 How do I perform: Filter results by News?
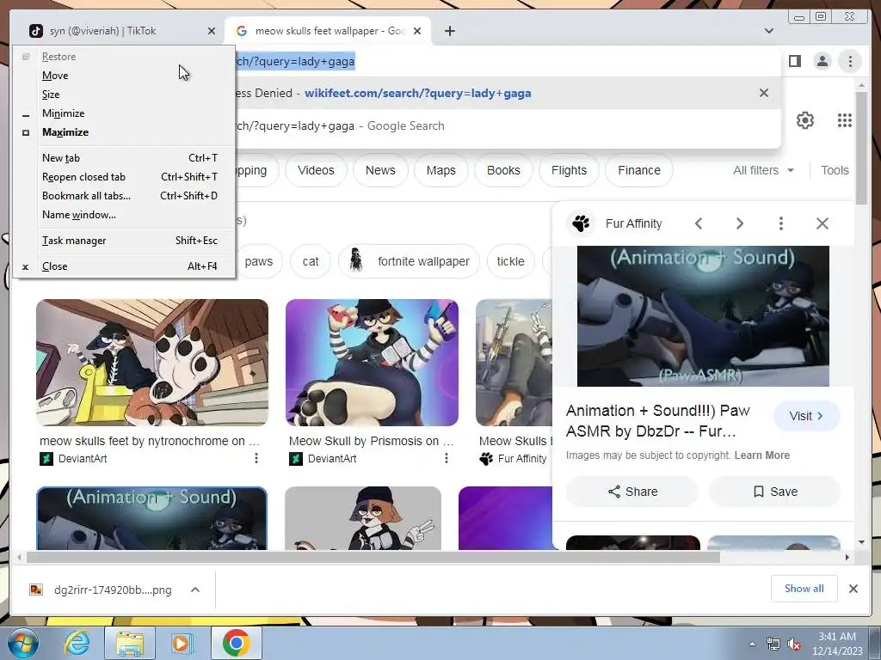tap(380, 170)
